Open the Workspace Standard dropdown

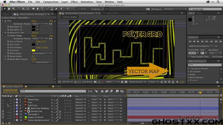[175, 9]
